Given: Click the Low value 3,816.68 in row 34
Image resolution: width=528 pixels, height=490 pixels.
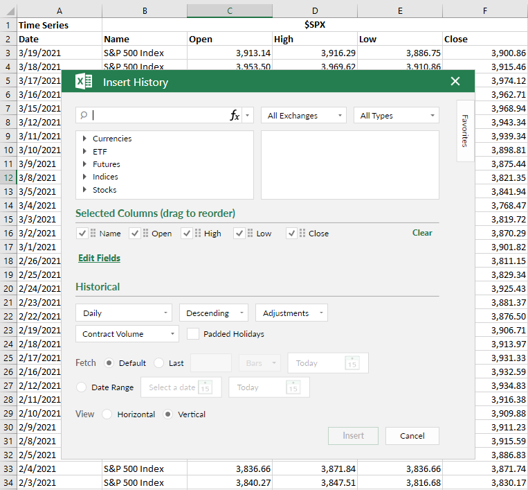Looking at the screenshot, I should [400, 482].
